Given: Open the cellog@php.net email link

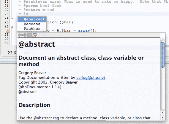Looking at the screenshot, I should pyautogui.click(x=91, y=77).
